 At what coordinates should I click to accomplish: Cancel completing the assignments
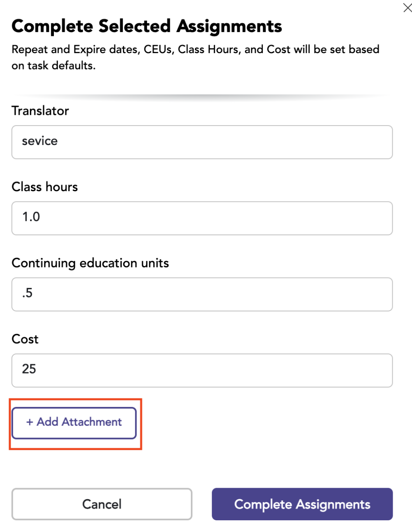(x=102, y=504)
